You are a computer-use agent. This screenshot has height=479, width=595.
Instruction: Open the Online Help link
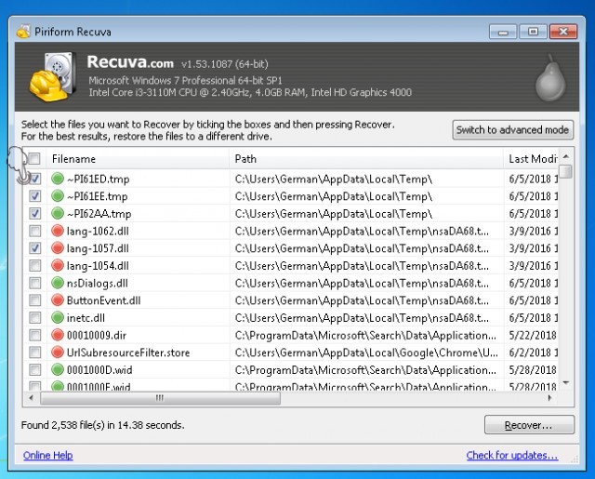(x=47, y=455)
